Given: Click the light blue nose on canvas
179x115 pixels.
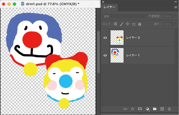Looking at the screenshot, I should click(x=66, y=81).
